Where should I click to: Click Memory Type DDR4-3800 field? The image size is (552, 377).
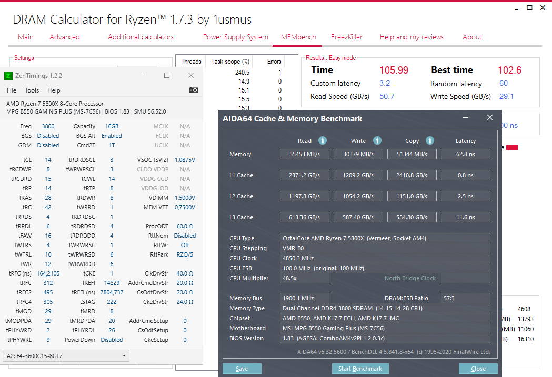pos(385,308)
